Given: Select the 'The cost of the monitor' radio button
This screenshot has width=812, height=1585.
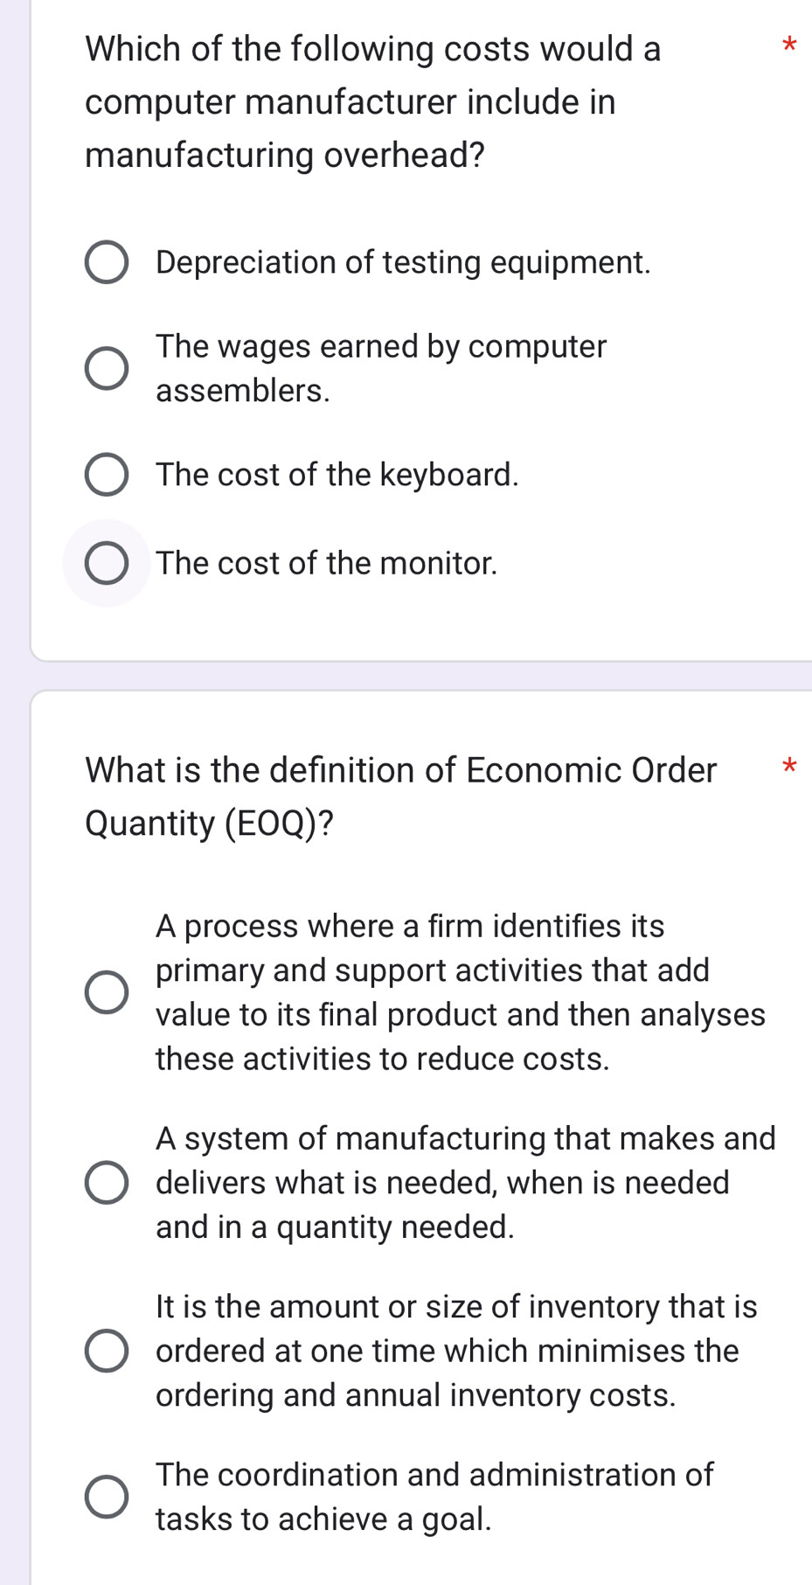Looking at the screenshot, I should click(x=107, y=563).
